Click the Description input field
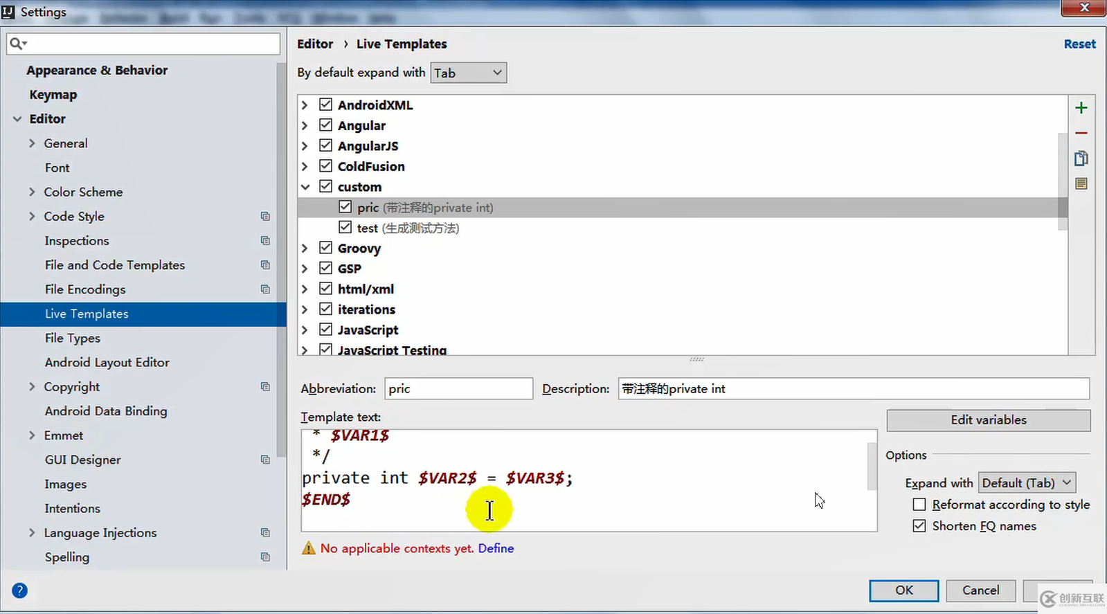 pyautogui.click(x=854, y=388)
